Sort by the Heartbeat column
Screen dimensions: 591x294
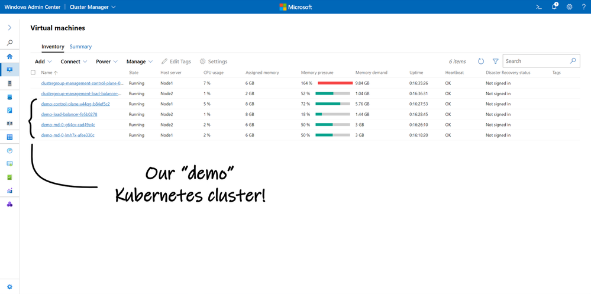point(454,72)
